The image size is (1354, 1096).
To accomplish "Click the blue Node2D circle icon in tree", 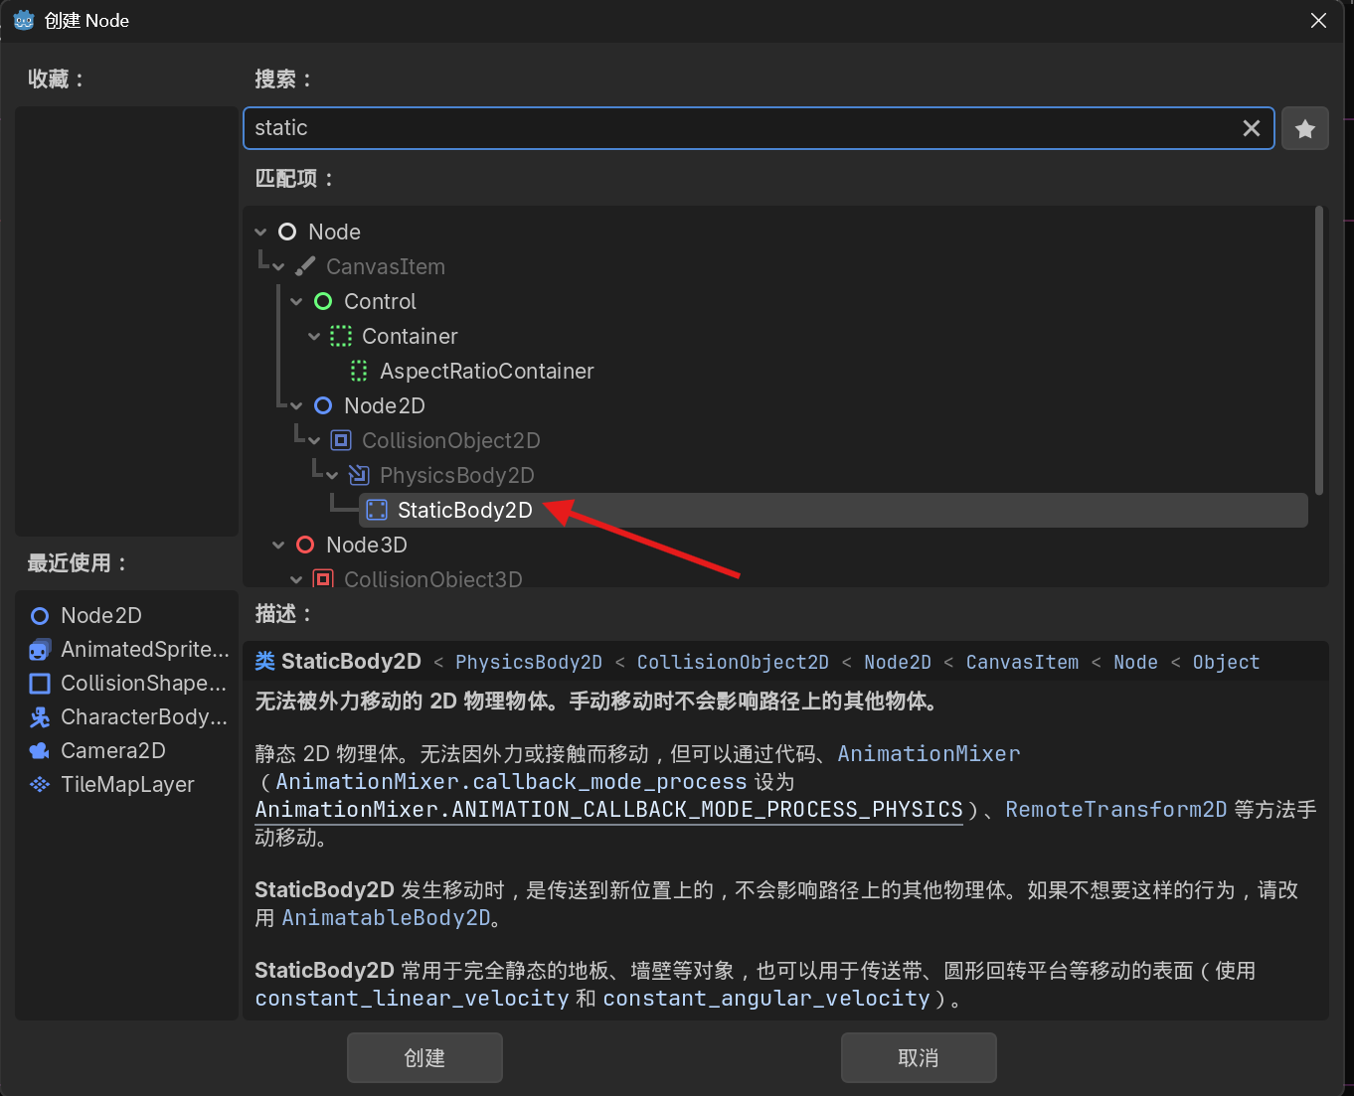I will (x=323, y=405).
